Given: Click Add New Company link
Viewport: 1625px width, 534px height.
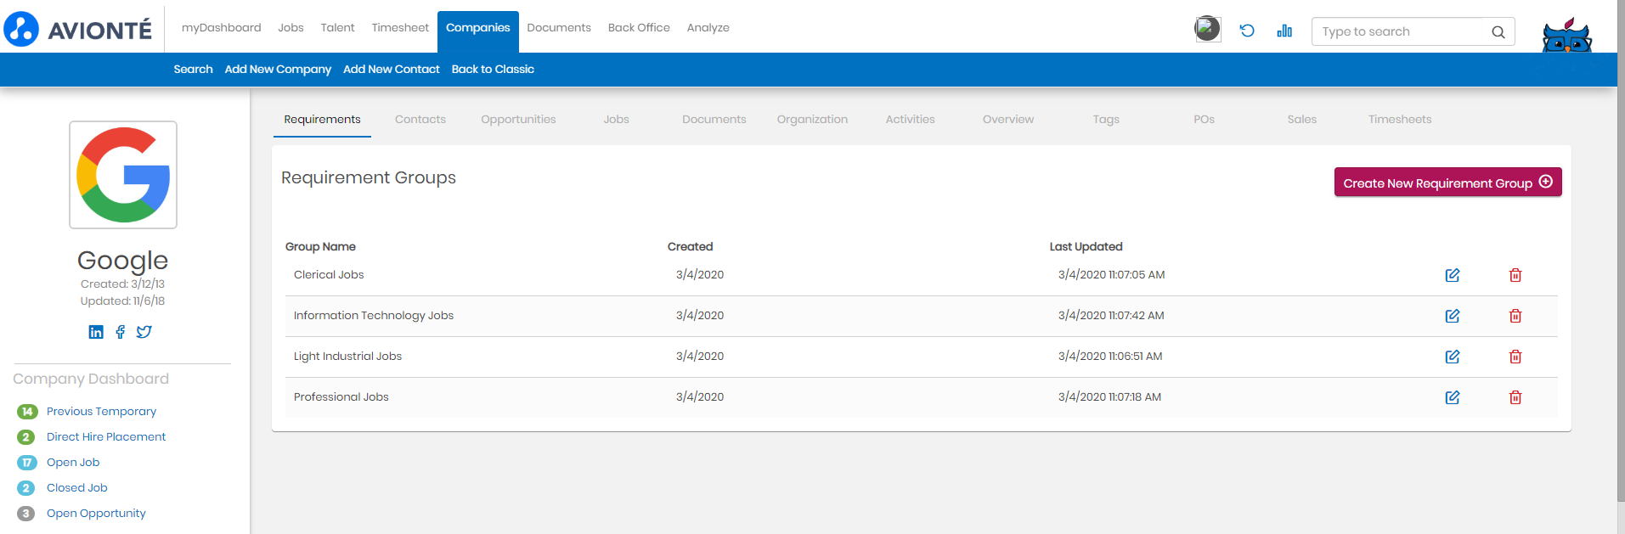Looking at the screenshot, I should (278, 70).
